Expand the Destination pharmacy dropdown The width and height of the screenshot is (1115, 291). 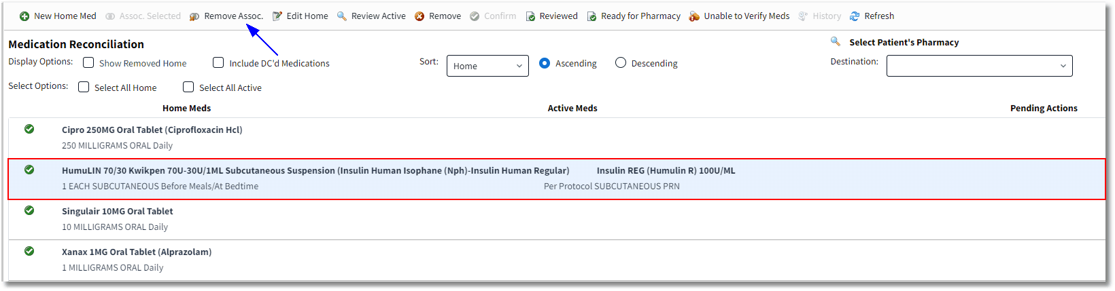coord(980,66)
